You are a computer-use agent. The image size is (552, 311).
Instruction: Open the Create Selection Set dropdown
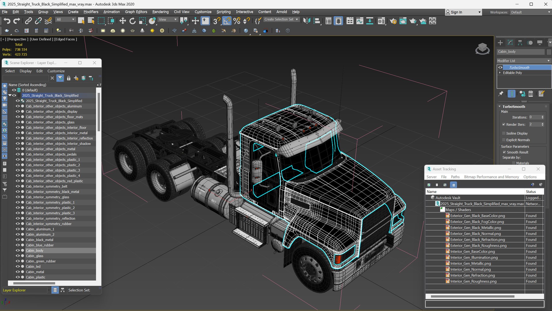(281, 19)
